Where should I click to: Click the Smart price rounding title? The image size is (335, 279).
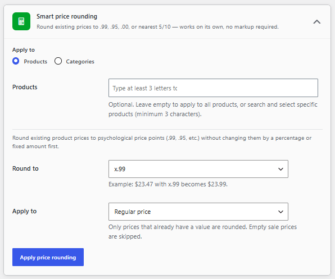pos(67,16)
